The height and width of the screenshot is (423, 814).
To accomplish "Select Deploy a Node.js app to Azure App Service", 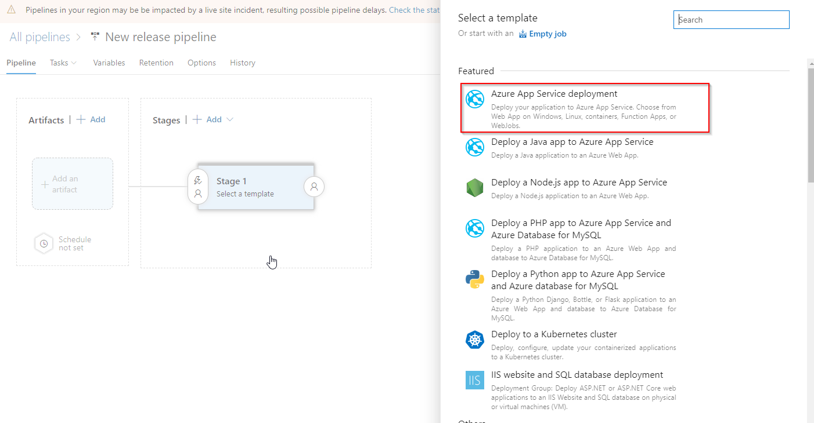I will (x=579, y=182).
